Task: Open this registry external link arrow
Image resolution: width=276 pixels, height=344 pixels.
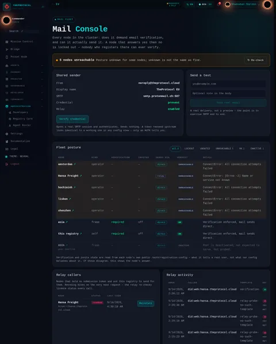Action: 80,234
